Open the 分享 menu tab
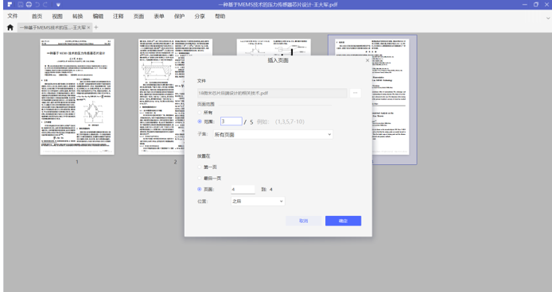The width and height of the screenshot is (552, 292). point(200,16)
